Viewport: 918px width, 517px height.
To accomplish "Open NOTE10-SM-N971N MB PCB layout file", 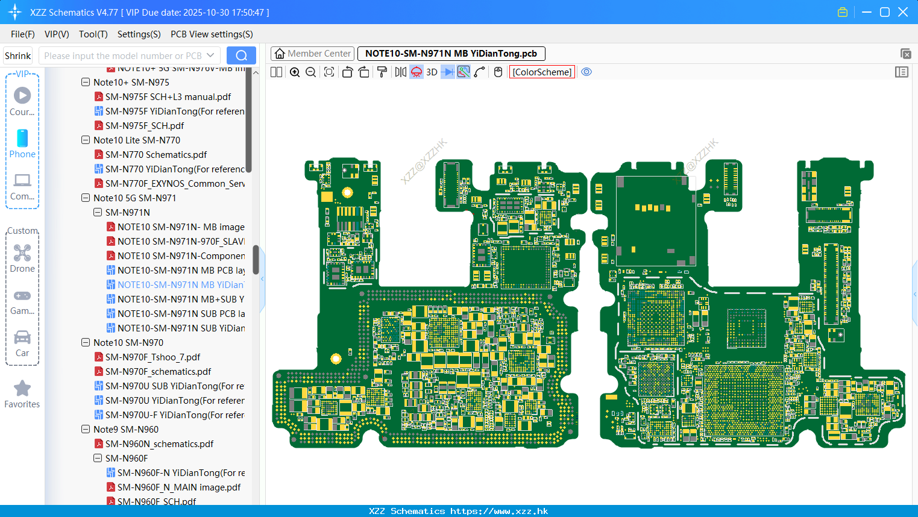I will pos(181,270).
